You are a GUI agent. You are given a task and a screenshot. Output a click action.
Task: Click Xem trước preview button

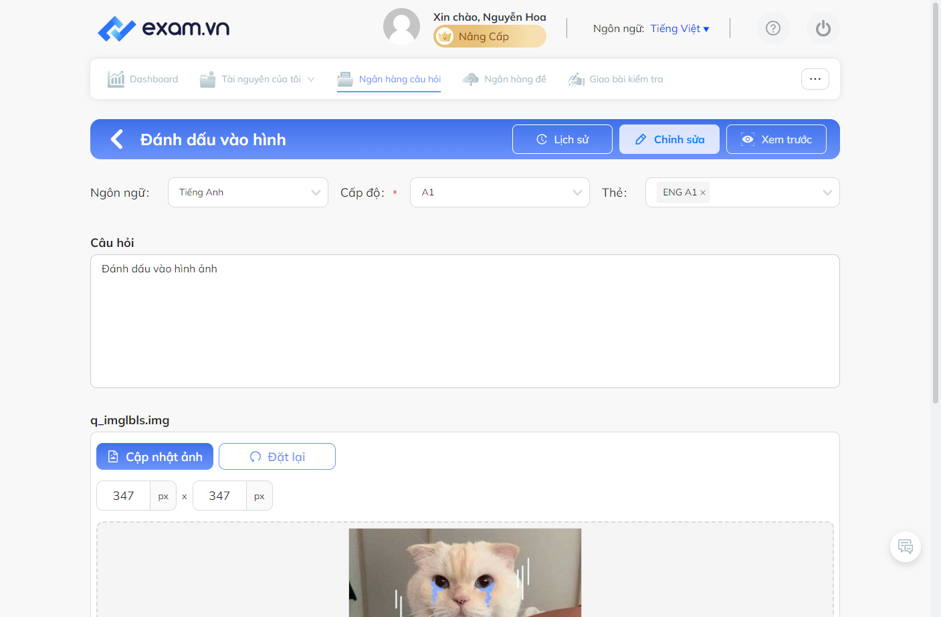[x=776, y=139]
